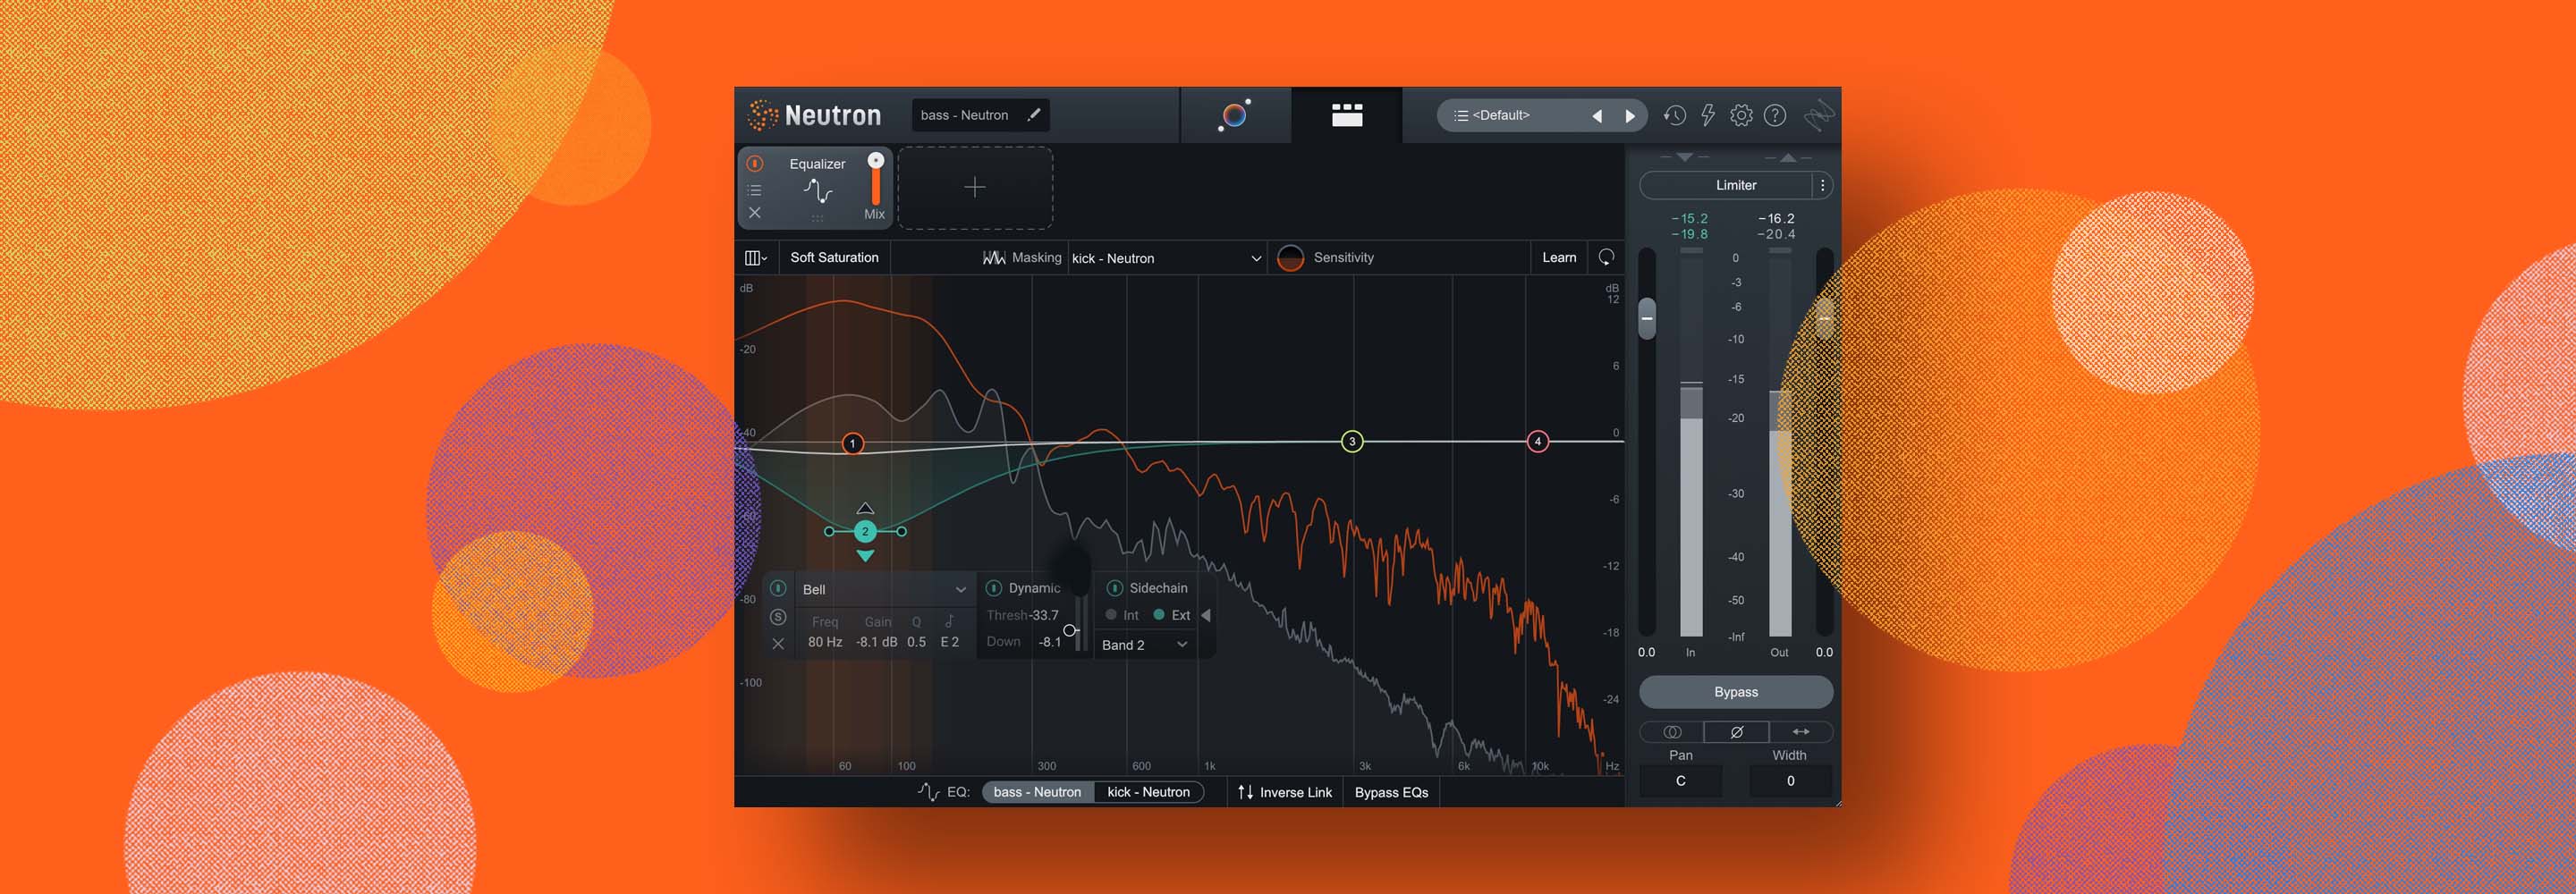
Task: Click Bypass EQs button
Action: (1391, 792)
